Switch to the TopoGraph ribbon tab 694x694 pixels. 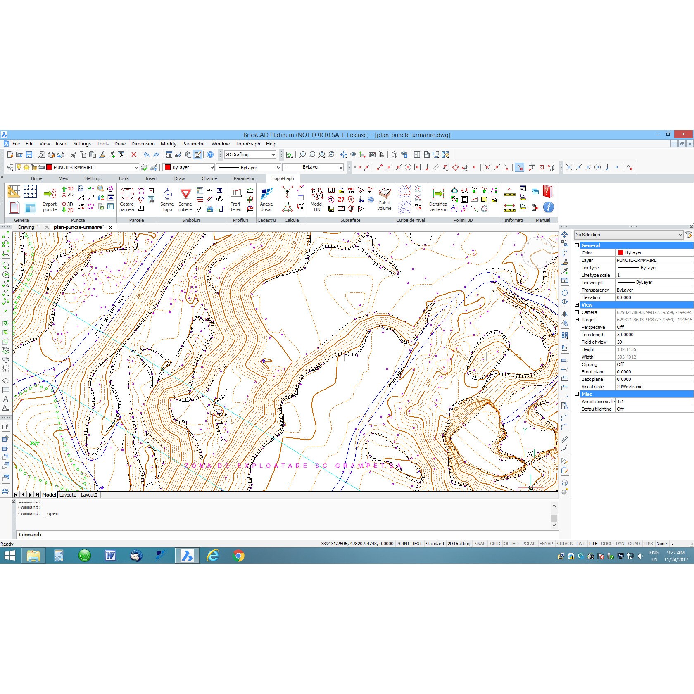[x=283, y=178]
